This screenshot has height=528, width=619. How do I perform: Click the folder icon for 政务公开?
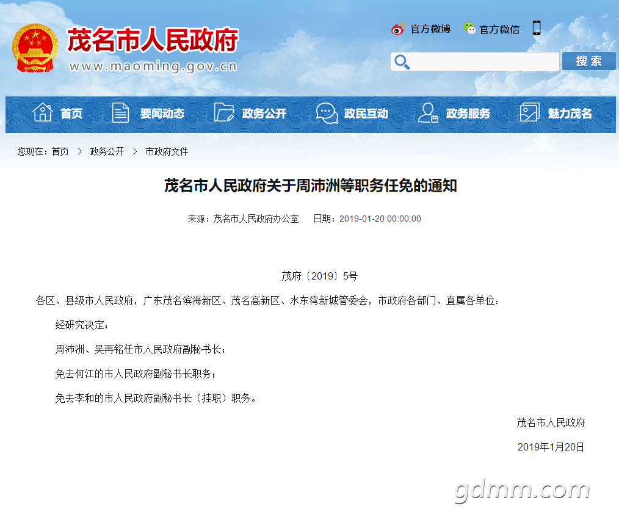pyautogui.click(x=224, y=112)
